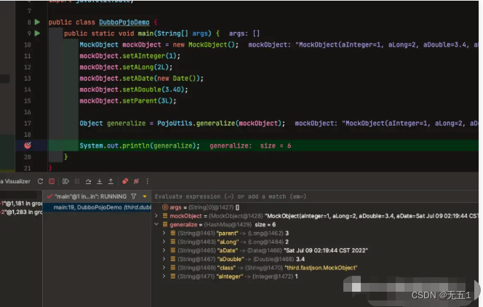This screenshot has width=483, height=307.
Task: Select the "third.fastjson.MockObject" value
Action: coord(321,268)
